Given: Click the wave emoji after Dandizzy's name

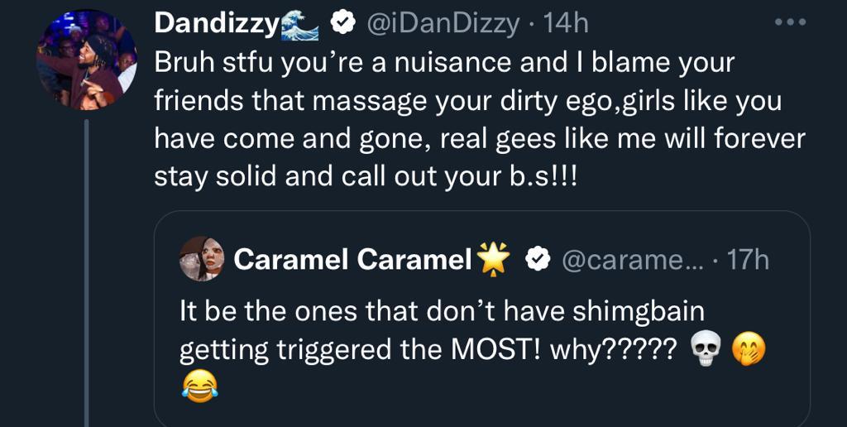Looking at the screenshot, I should [x=301, y=26].
